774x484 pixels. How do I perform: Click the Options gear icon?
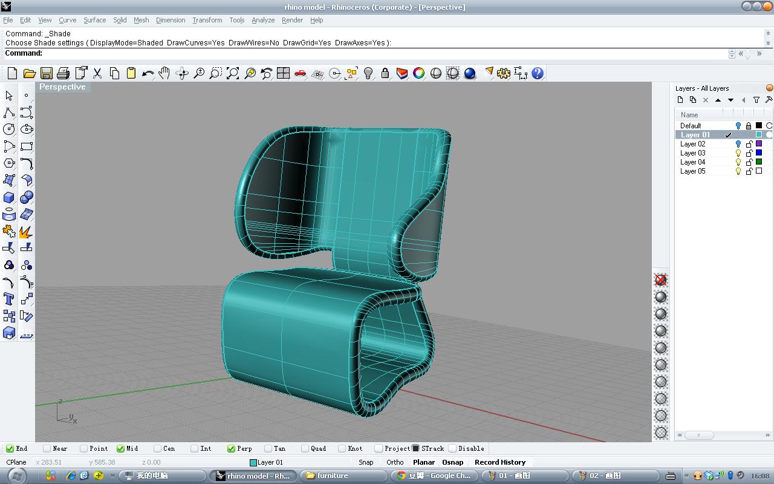click(x=504, y=73)
